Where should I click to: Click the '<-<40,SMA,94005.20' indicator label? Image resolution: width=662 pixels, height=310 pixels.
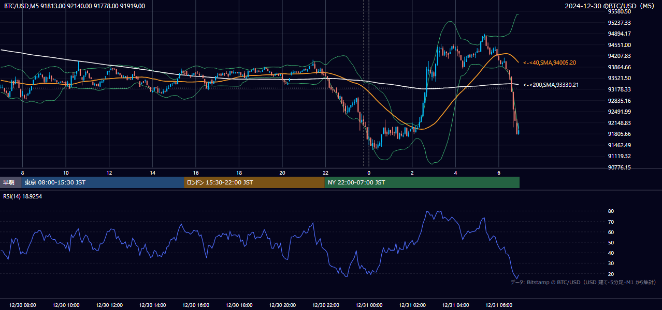pos(550,63)
